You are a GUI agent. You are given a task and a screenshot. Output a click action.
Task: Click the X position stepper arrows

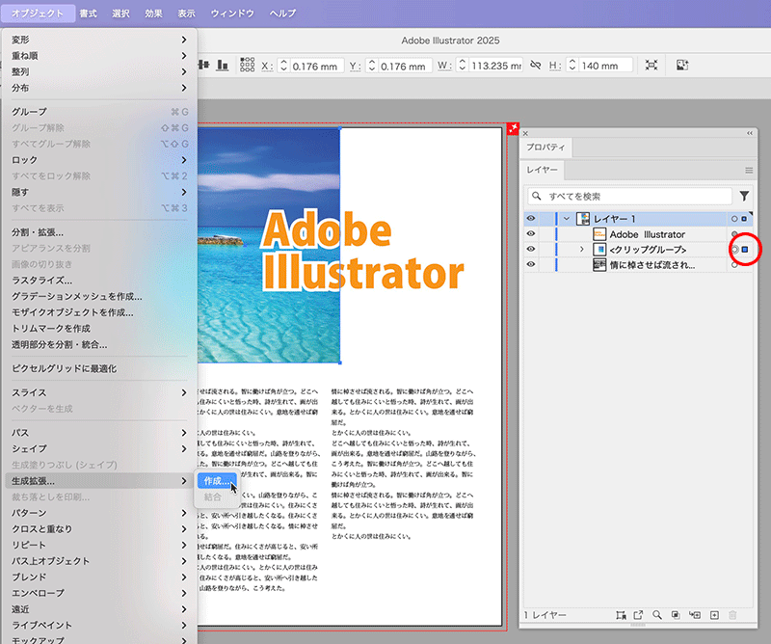tap(283, 65)
